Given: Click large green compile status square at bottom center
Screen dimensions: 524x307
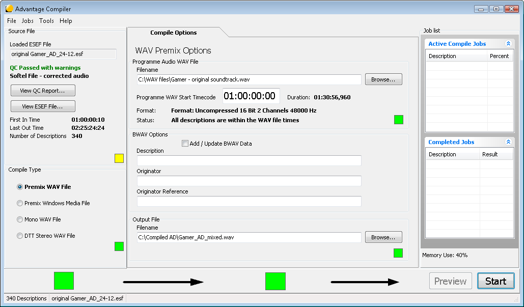Looking at the screenshot, I should 275,281.
